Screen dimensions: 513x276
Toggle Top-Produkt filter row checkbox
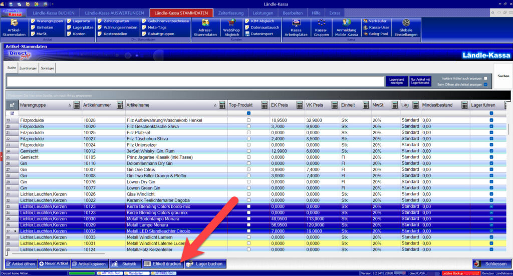tap(248, 113)
